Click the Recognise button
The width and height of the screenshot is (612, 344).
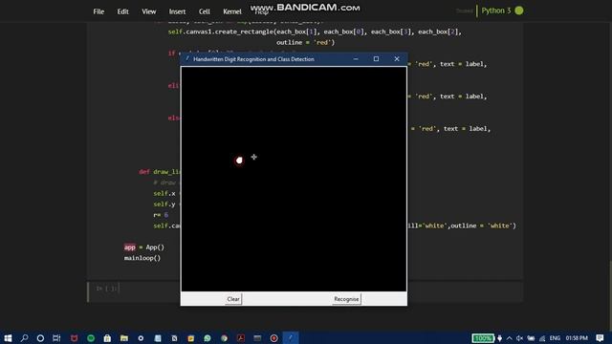pyautogui.click(x=346, y=299)
